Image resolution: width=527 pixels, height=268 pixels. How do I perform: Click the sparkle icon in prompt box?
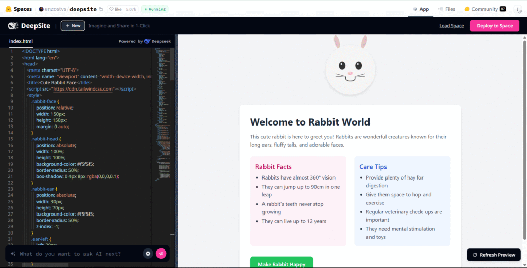[13, 254]
